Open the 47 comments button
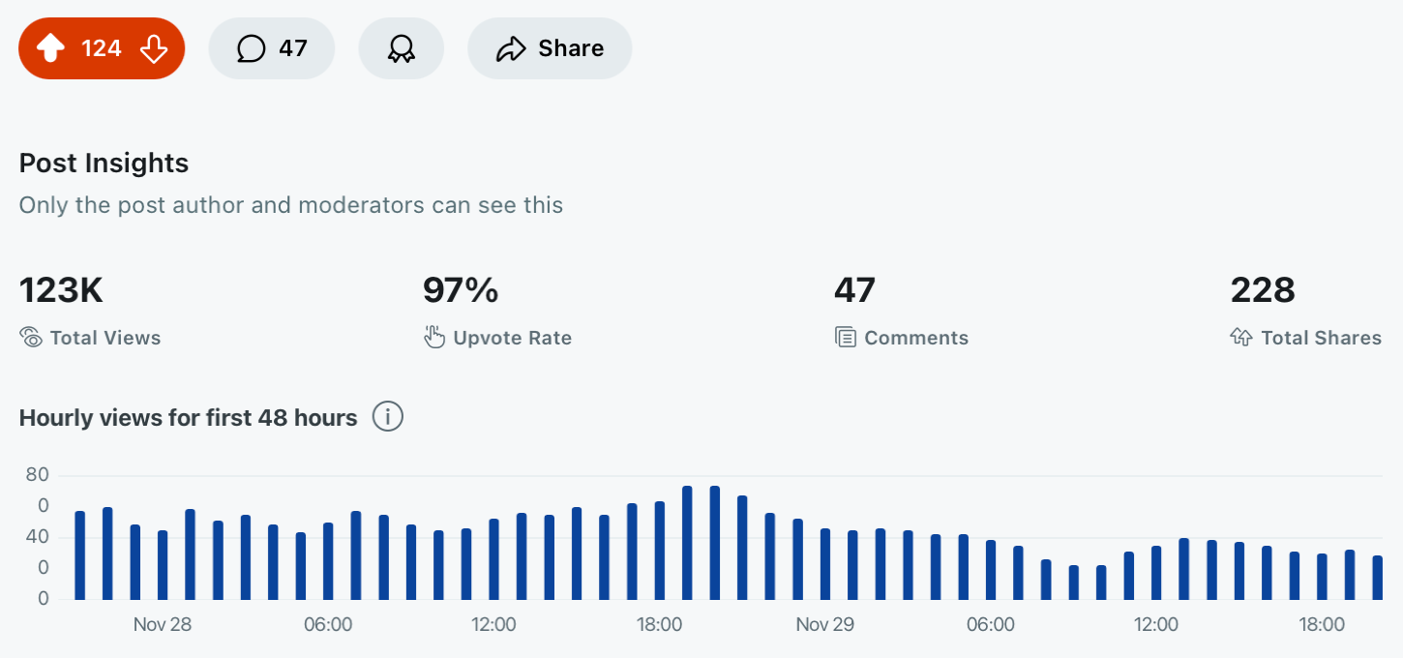Image resolution: width=1403 pixels, height=658 pixels. click(x=272, y=48)
